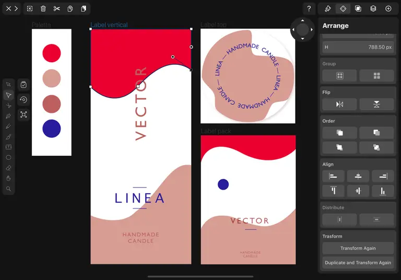Copy selection with copy icon
The width and height of the screenshot is (401, 280).
(70, 9)
